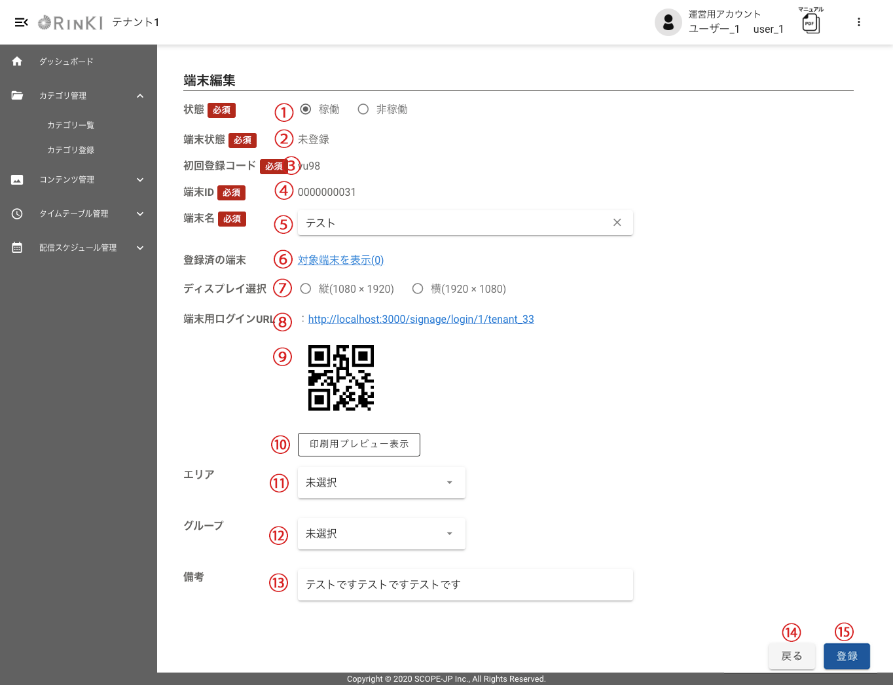Clear the terminal name field with X

click(x=617, y=223)
